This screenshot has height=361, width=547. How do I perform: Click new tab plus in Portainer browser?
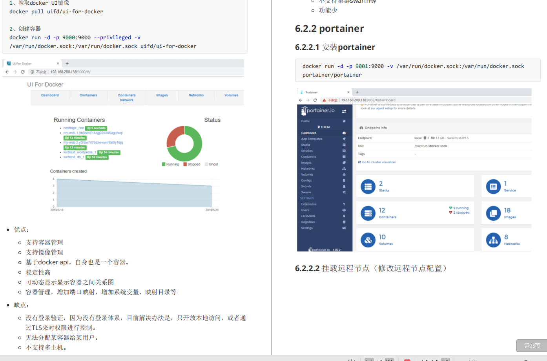click(357, 92)
